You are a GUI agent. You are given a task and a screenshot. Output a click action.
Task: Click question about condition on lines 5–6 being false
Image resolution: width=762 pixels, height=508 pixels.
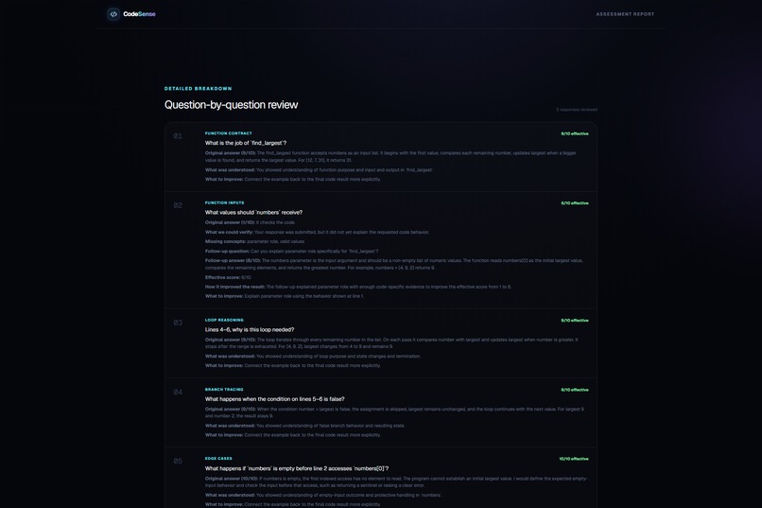(x=274, y=399)
